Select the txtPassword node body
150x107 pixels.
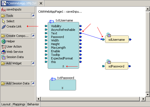[63, 85]
